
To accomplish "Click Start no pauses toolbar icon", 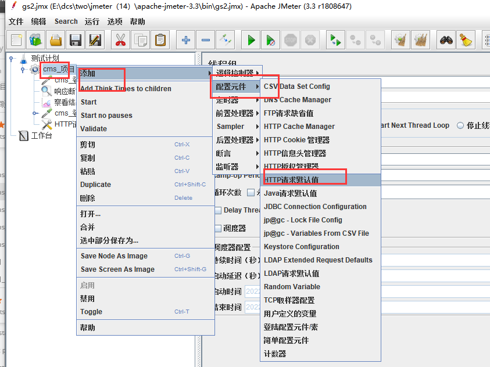I will click(x=270, y=40).
